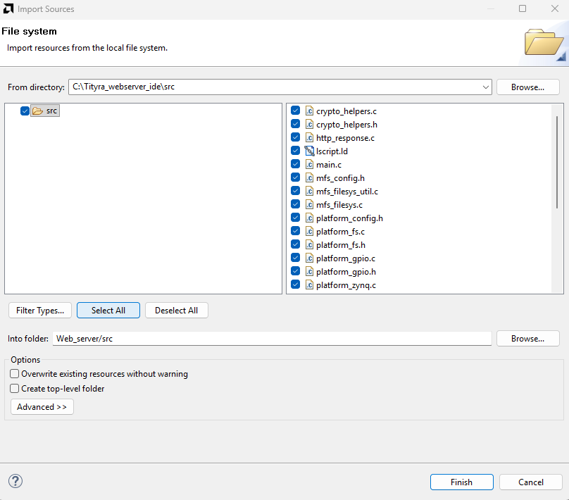Uncheck the src folder checkbox

coord(25,111)
